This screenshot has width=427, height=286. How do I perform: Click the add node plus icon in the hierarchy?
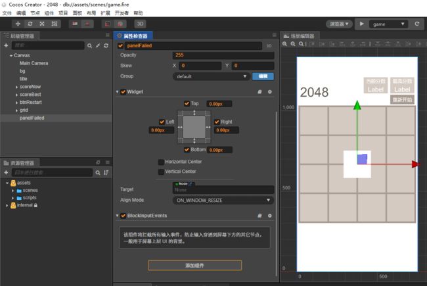[6, 45]
